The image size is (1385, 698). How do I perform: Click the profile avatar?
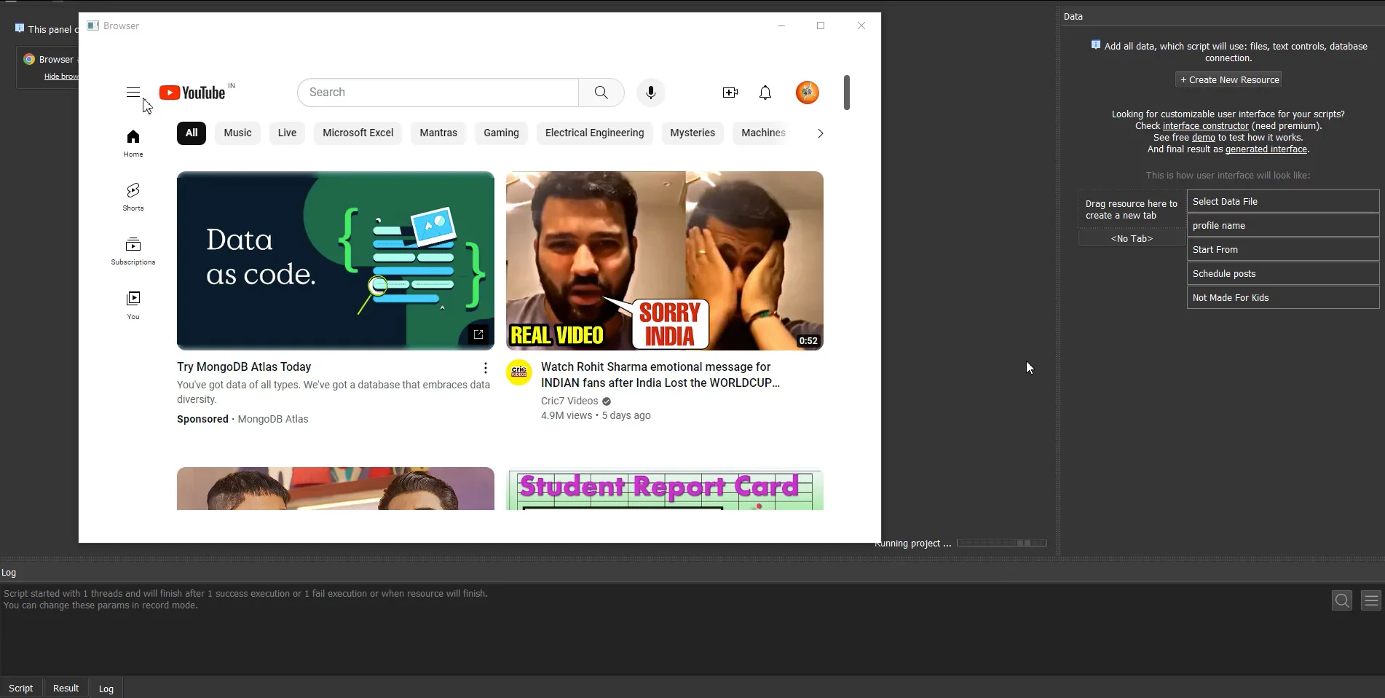[807, 93]
